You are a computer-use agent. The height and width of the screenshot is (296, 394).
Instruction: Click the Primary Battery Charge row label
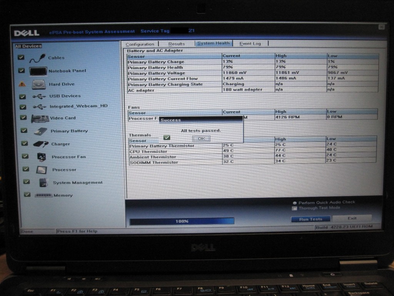click(x=156, y=62)
